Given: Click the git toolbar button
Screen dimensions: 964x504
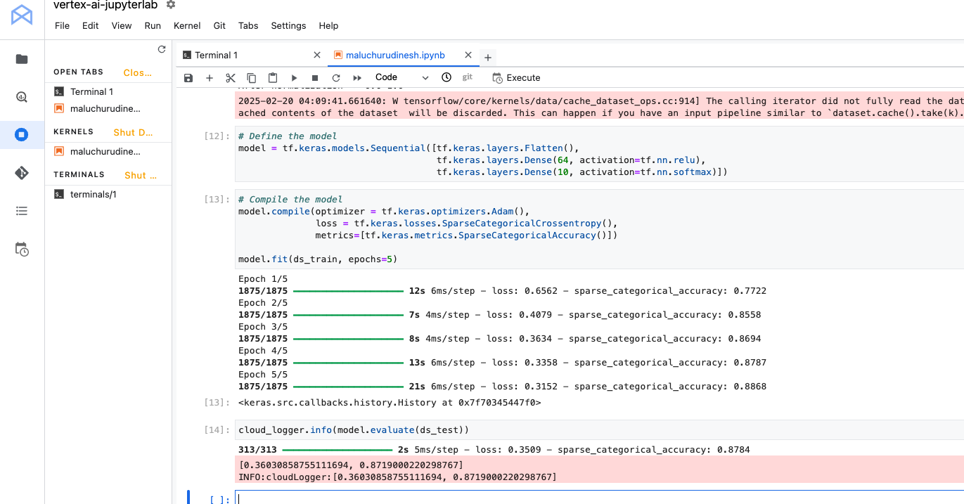Looking at the screenshot, I should 468,77.
